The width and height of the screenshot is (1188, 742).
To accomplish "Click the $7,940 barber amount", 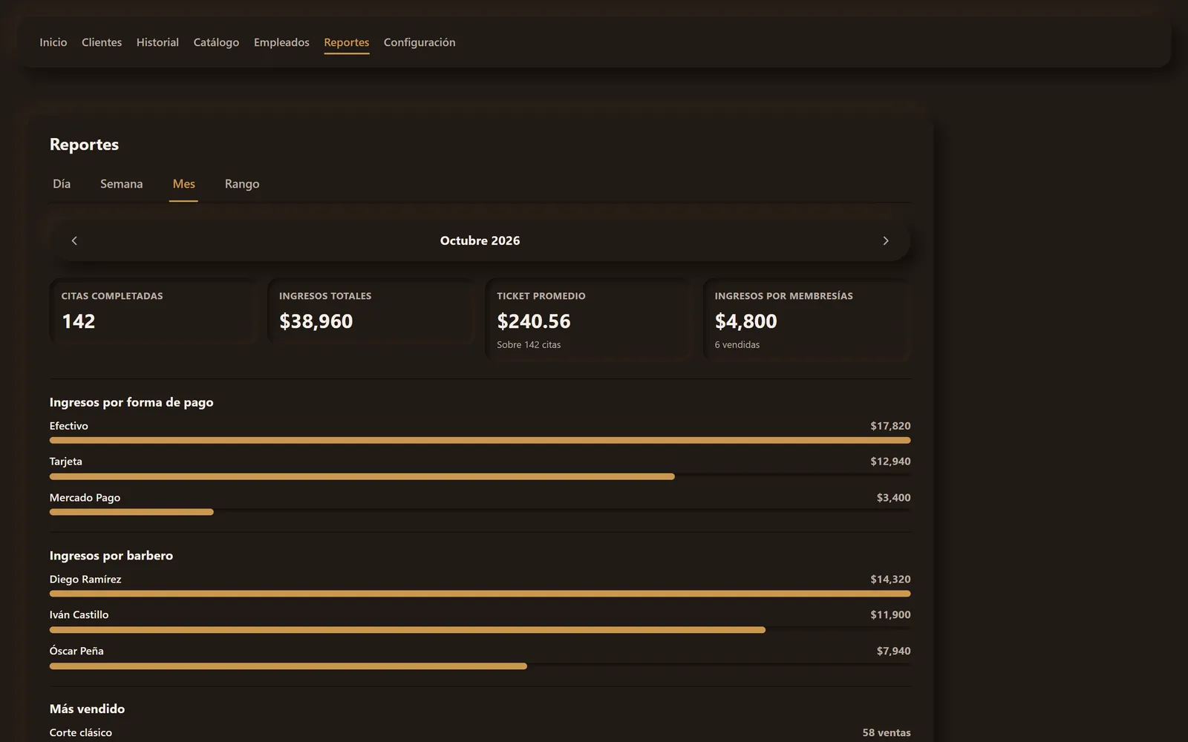I will coord(893,651).
